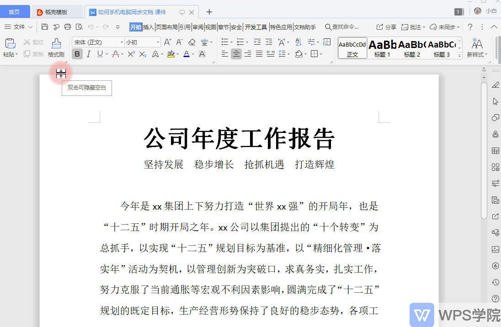Click the 批注 comments button
Screen dimensions: 501x327
[413, 27]
